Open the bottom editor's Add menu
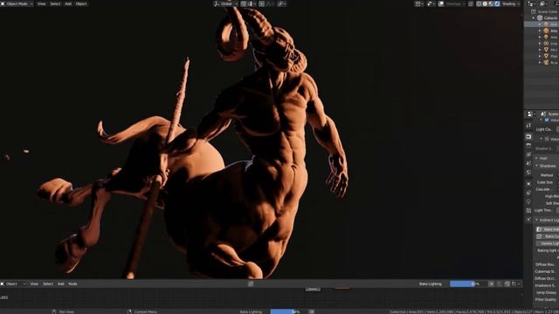 pos(61,283)
